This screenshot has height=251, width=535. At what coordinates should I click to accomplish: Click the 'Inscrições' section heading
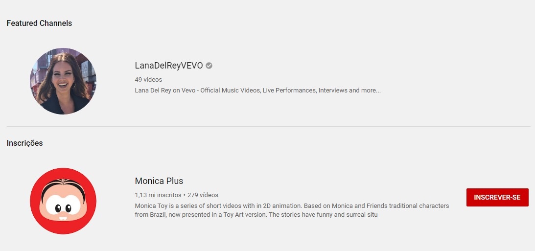tap(24, 143)
